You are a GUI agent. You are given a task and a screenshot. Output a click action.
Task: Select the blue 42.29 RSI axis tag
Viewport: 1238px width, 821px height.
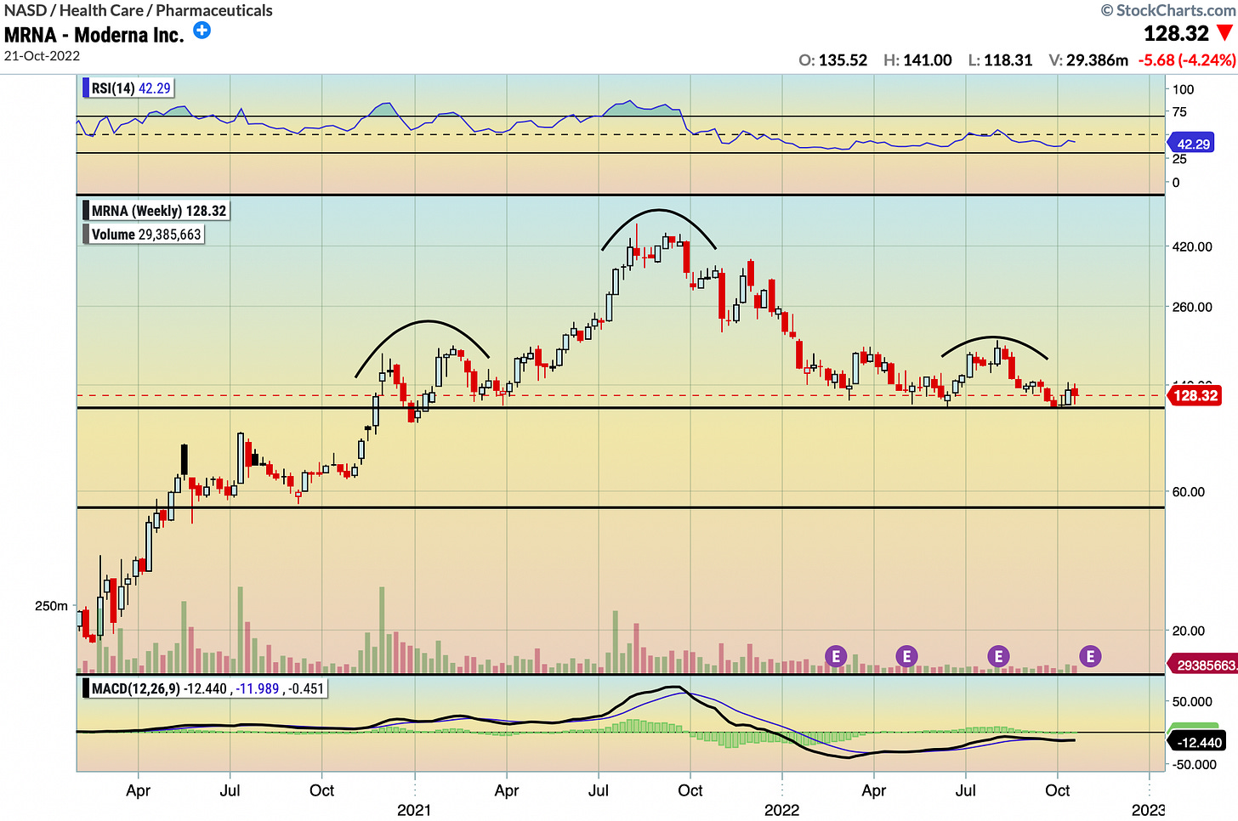click(1192, 144)
